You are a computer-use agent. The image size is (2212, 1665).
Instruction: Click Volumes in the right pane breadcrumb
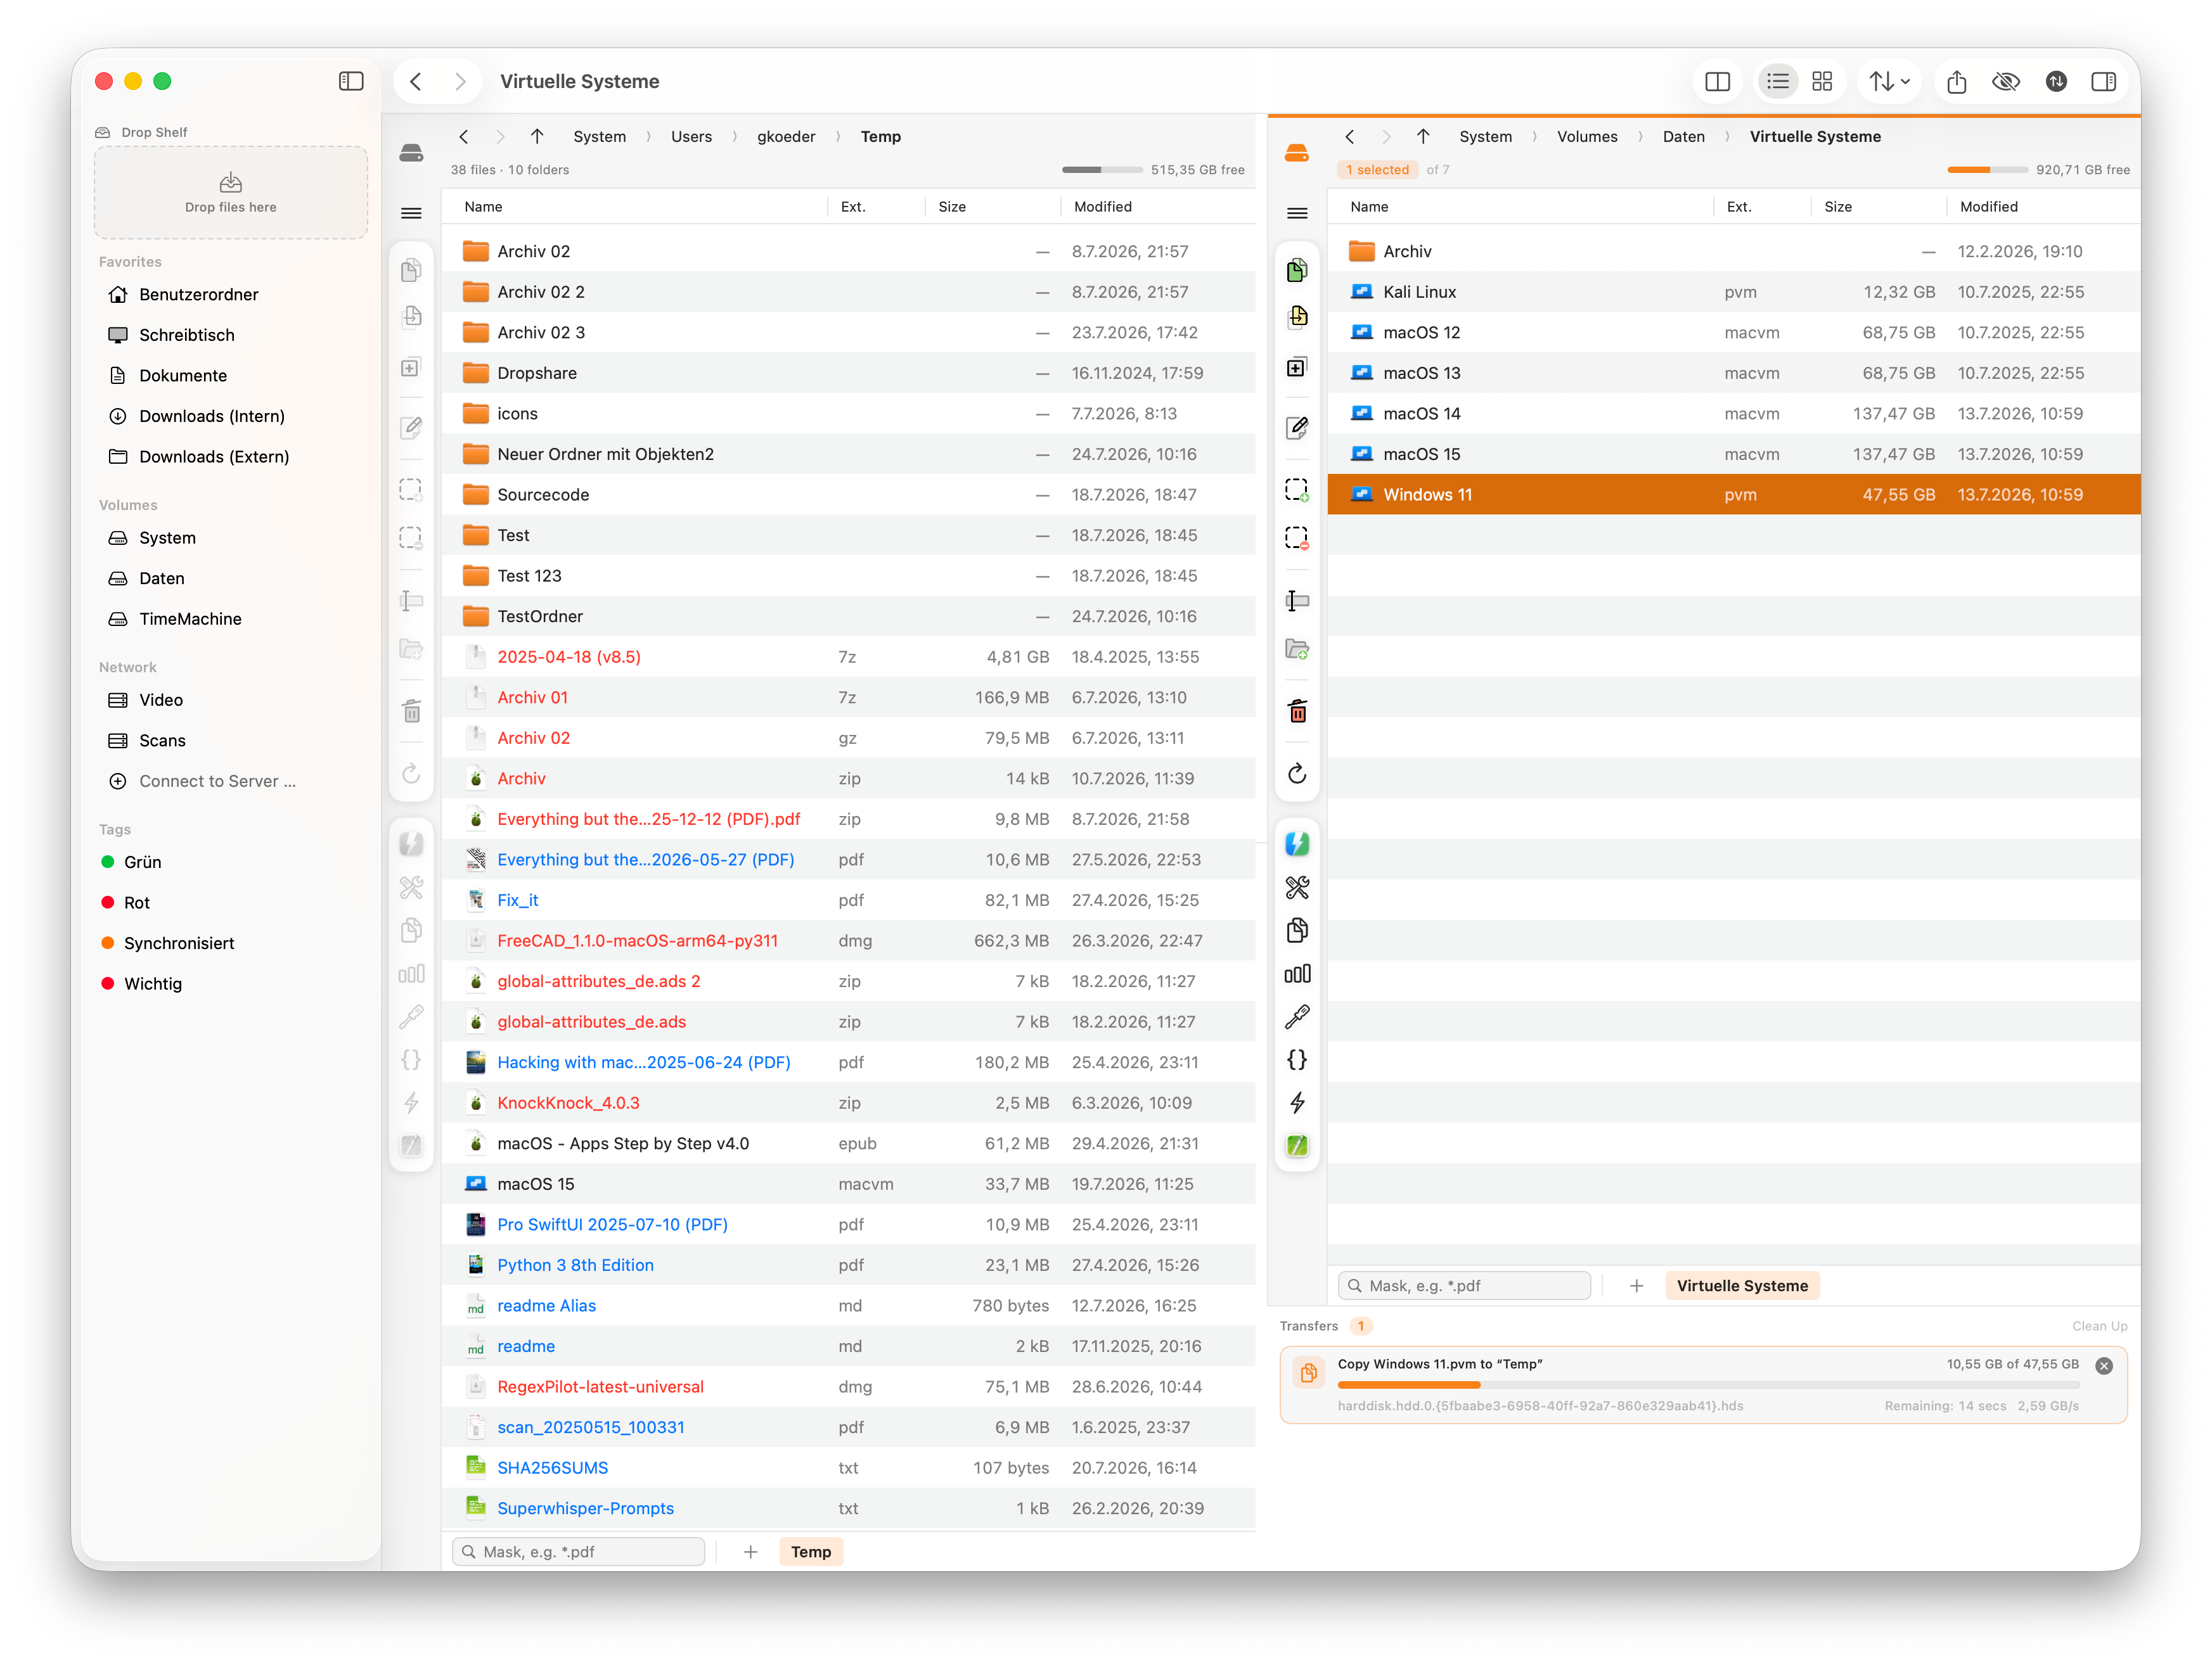[x=1586, y=137]
